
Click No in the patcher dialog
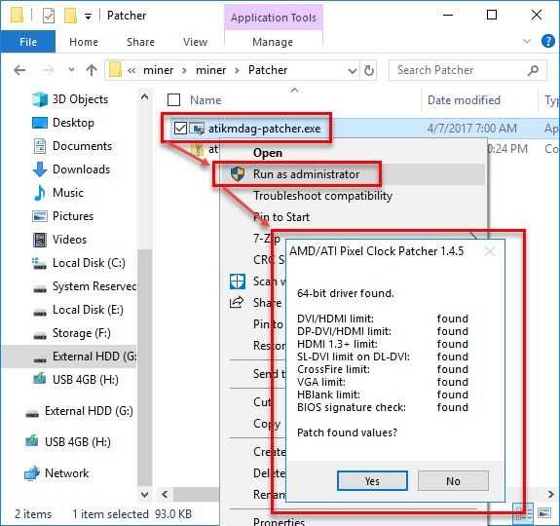[x=453, y=480]
